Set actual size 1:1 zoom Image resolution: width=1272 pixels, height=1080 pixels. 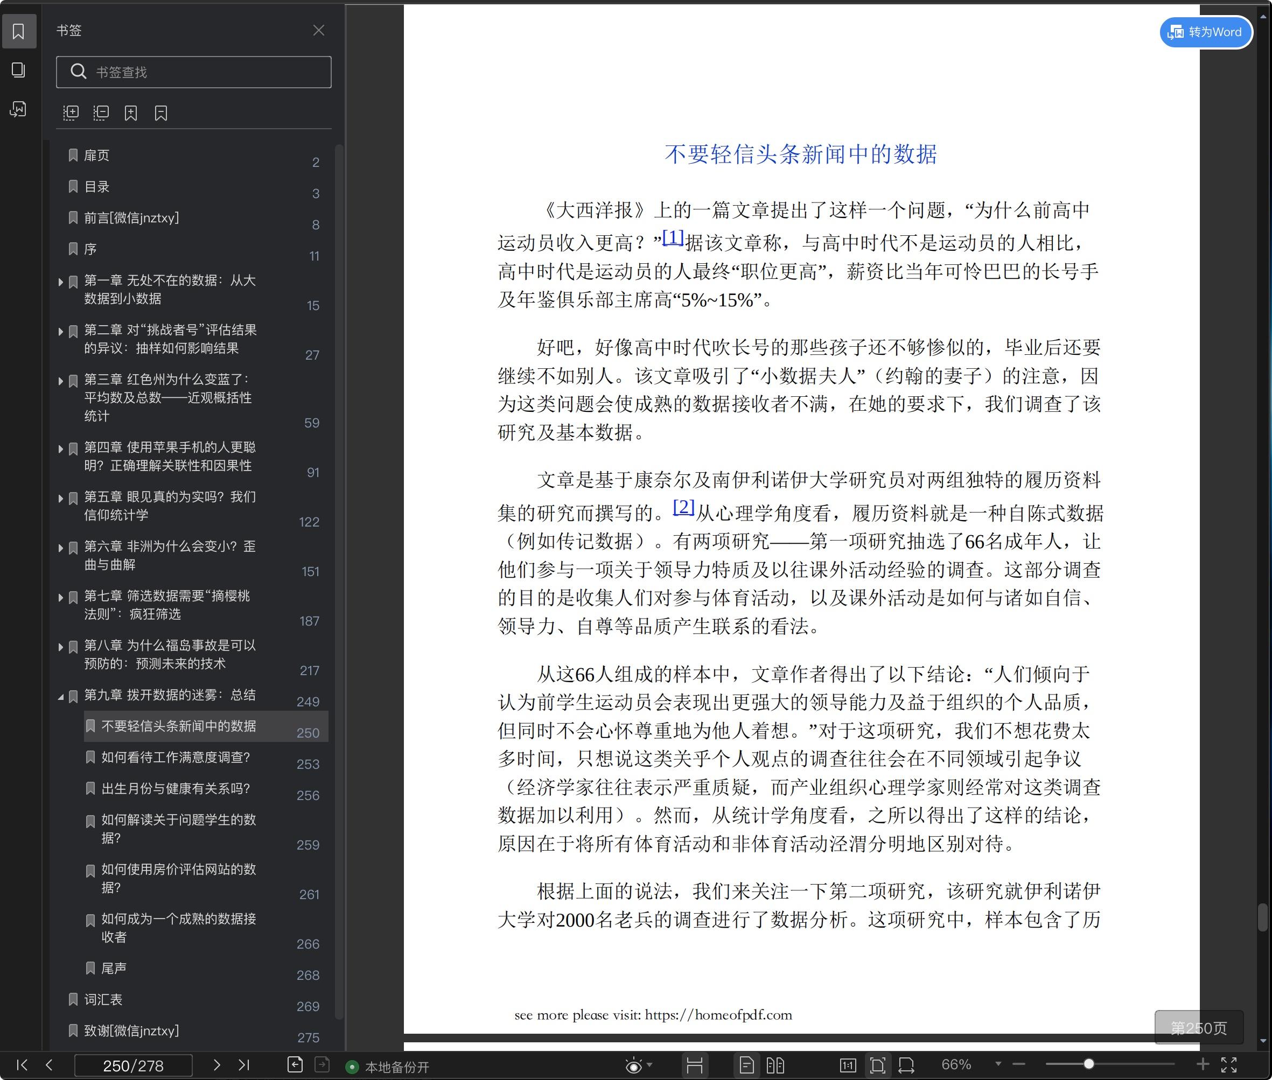coord(848,1065)
